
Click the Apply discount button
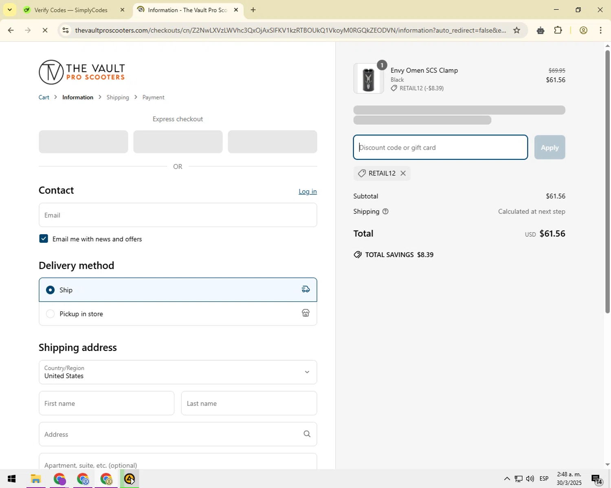click(549, 147)
